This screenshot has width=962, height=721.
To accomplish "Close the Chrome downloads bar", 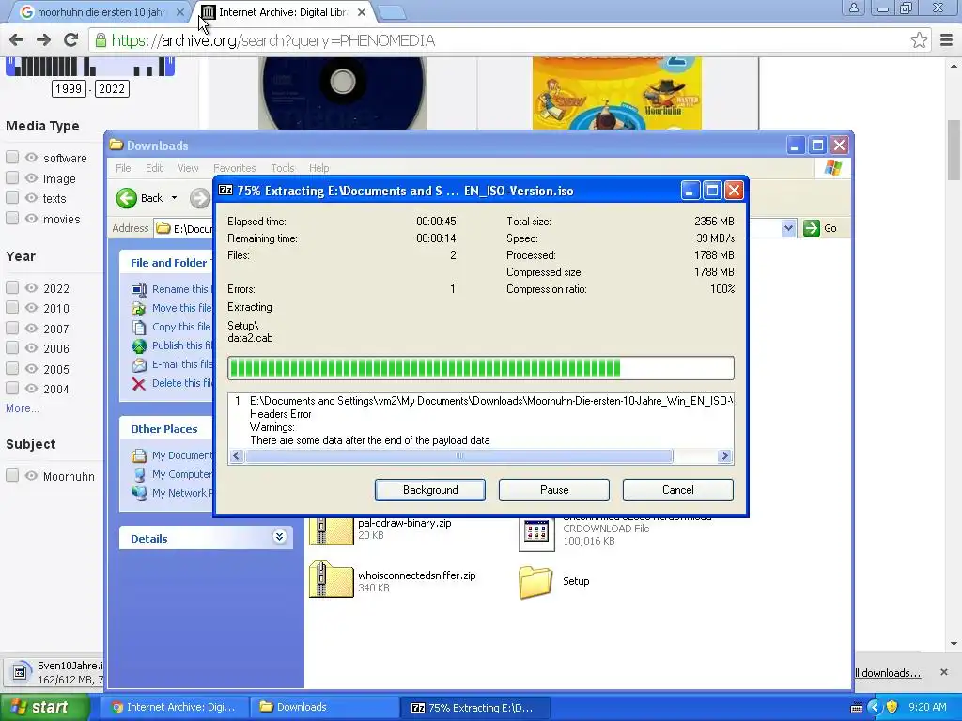I will (x=944, y=672).
